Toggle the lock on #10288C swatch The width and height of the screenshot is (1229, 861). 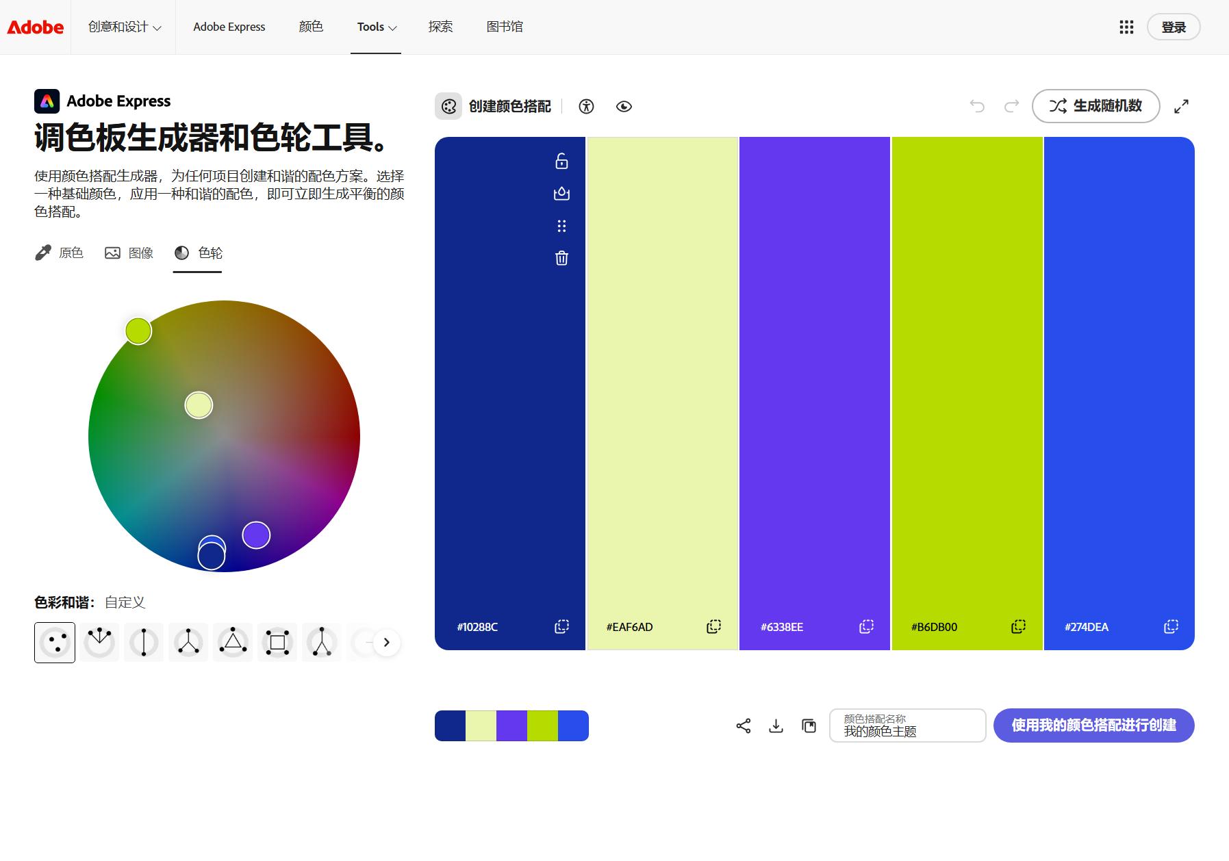(x=561, y=162)
